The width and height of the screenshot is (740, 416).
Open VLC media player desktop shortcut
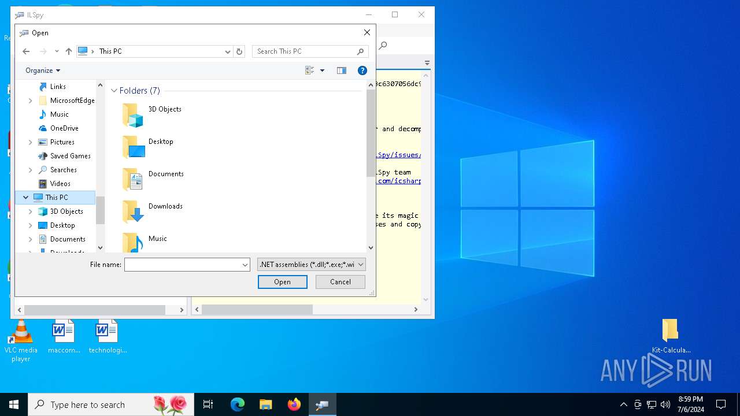(x=21, y=341)
